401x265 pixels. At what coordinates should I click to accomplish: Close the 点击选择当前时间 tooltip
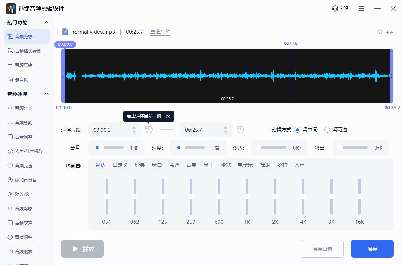[168, 116]
